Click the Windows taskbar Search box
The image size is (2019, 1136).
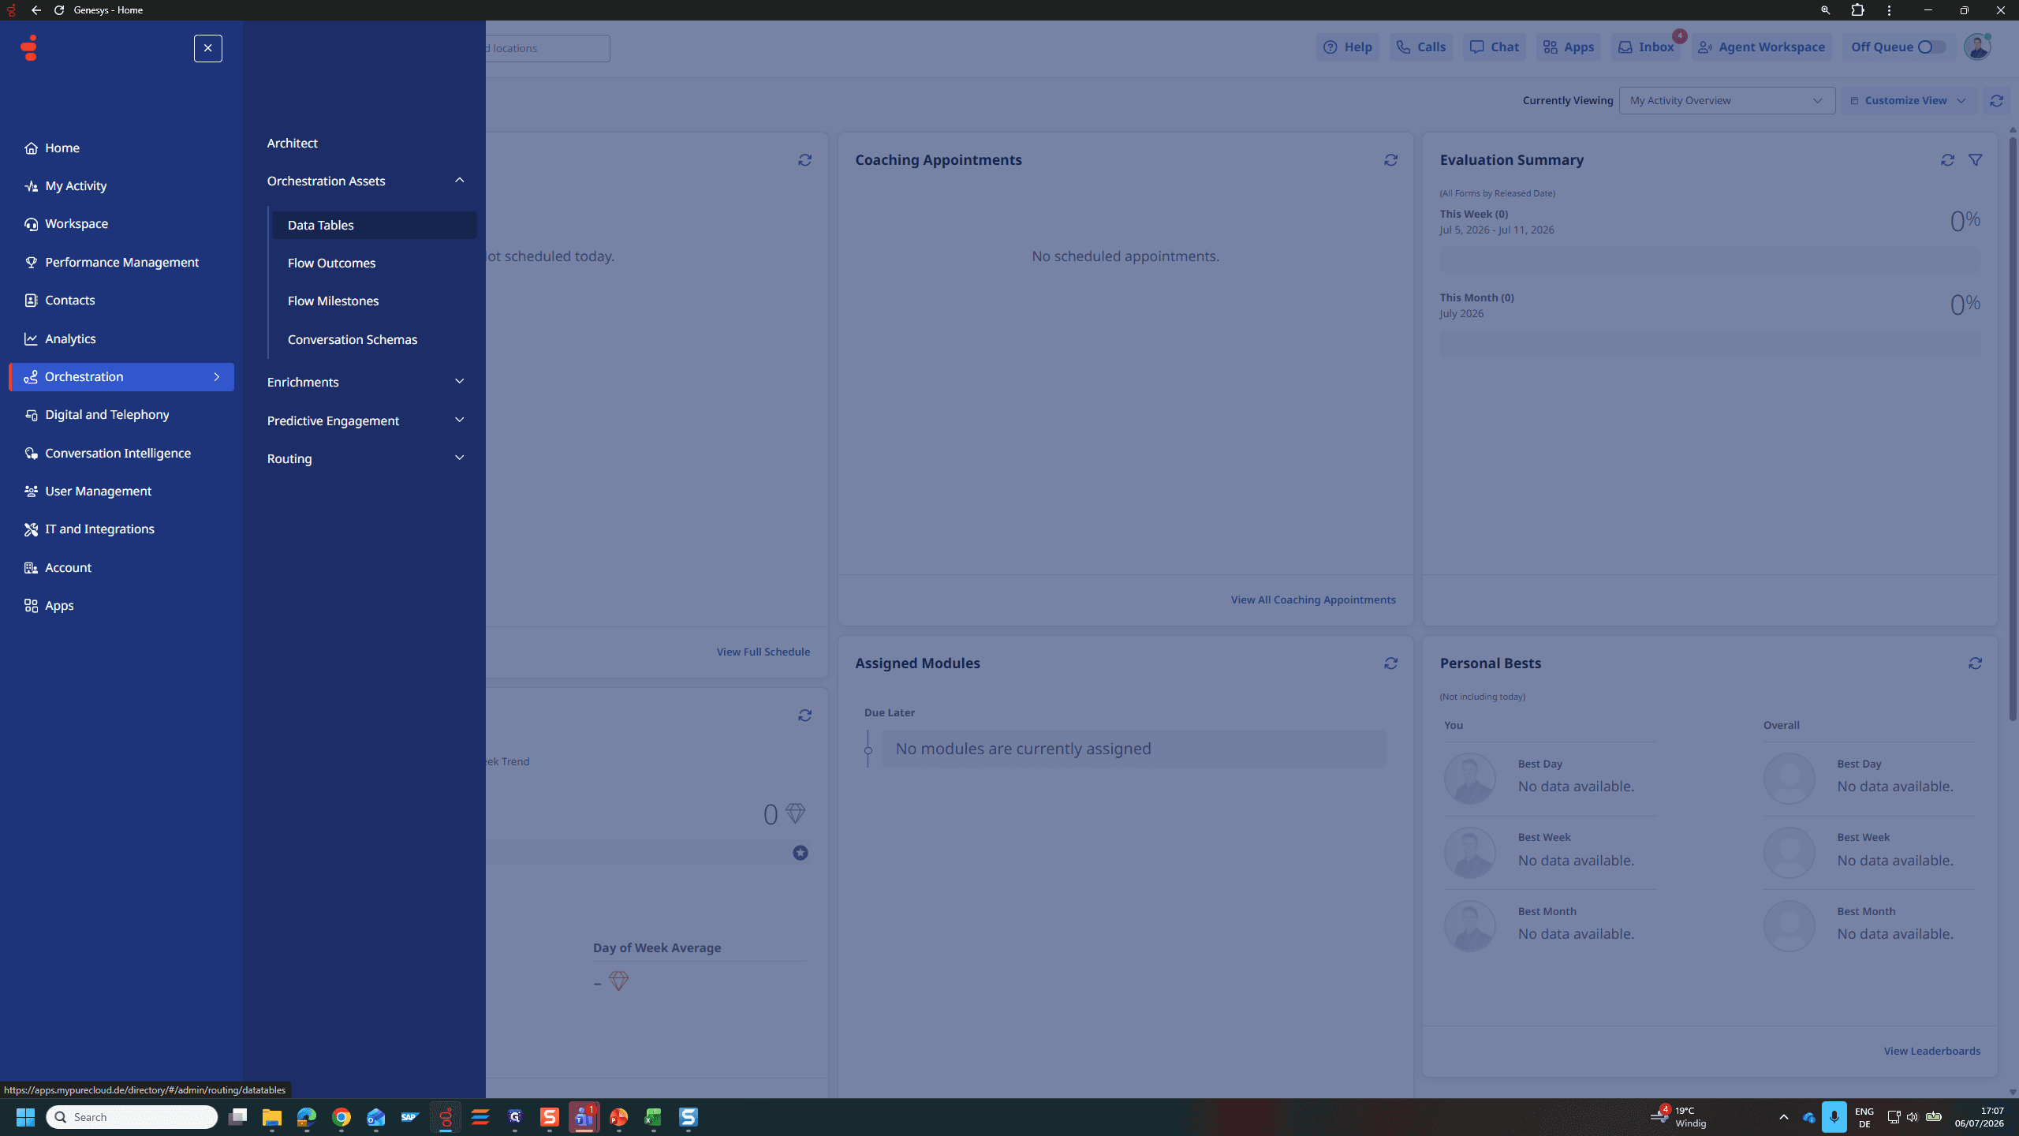[132, 1117]
